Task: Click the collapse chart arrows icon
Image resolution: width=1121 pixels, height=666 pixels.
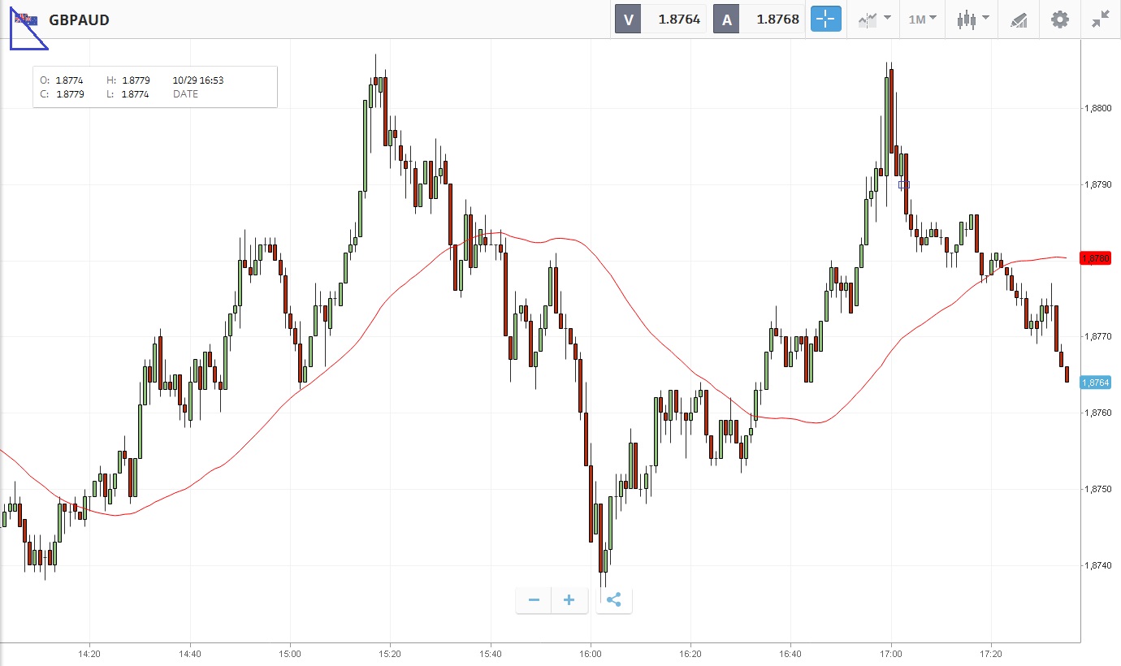Action: pos(1101,19)
